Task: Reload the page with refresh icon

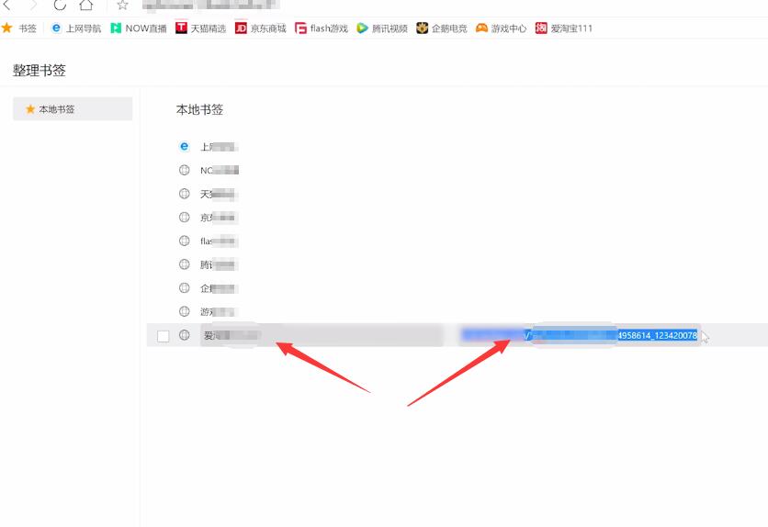Action: coord(60,5)
